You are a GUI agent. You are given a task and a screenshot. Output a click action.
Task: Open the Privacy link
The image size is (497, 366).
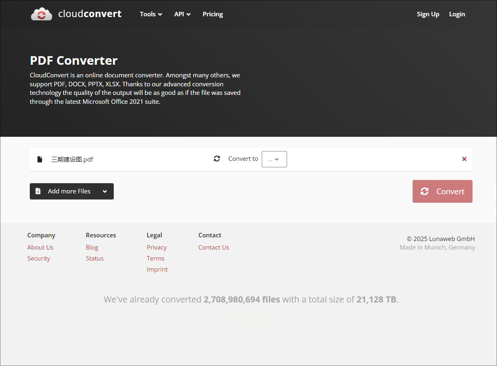coord(157,247)
